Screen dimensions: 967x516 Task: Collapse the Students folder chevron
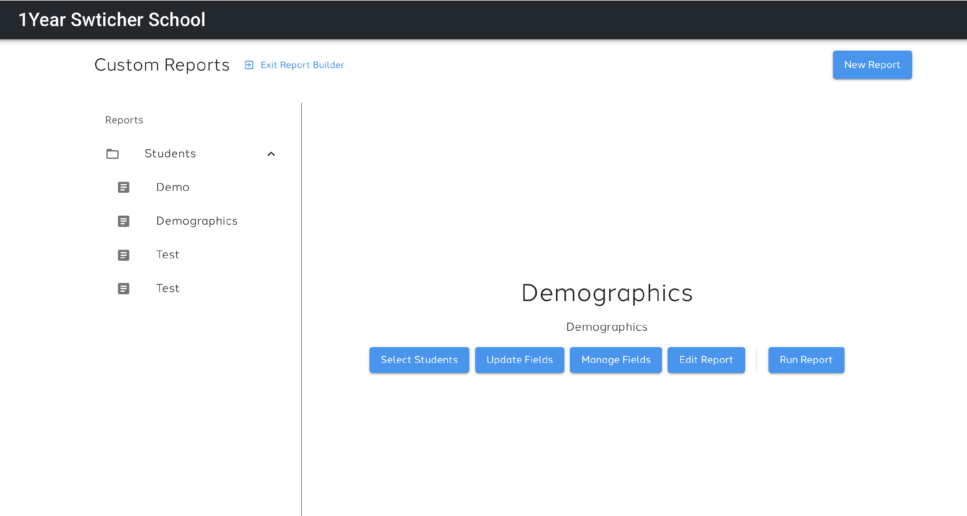coord(271,154)
